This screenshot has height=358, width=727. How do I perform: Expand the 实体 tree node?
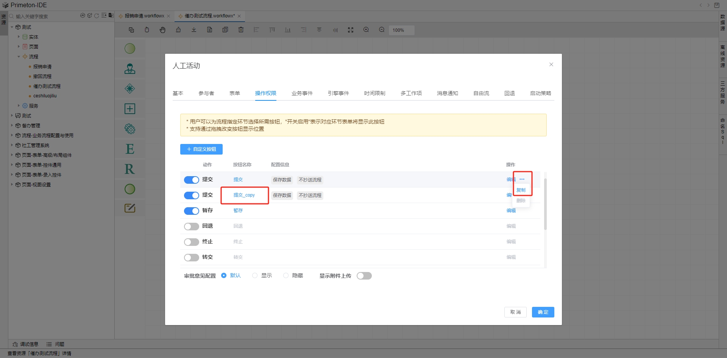[19, 37]
